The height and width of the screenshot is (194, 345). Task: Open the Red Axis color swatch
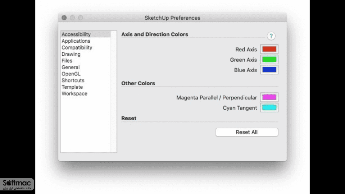tap(269, 49)
